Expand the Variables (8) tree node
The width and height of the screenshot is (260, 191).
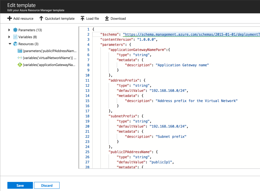[9, 37]
